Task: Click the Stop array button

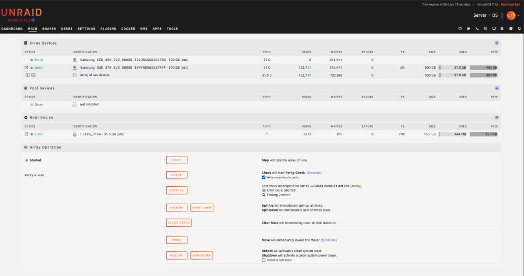Action: pos(177,160)
